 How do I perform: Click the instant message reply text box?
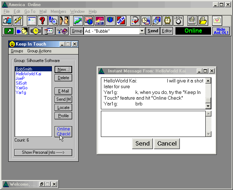(x=153, y=123)
